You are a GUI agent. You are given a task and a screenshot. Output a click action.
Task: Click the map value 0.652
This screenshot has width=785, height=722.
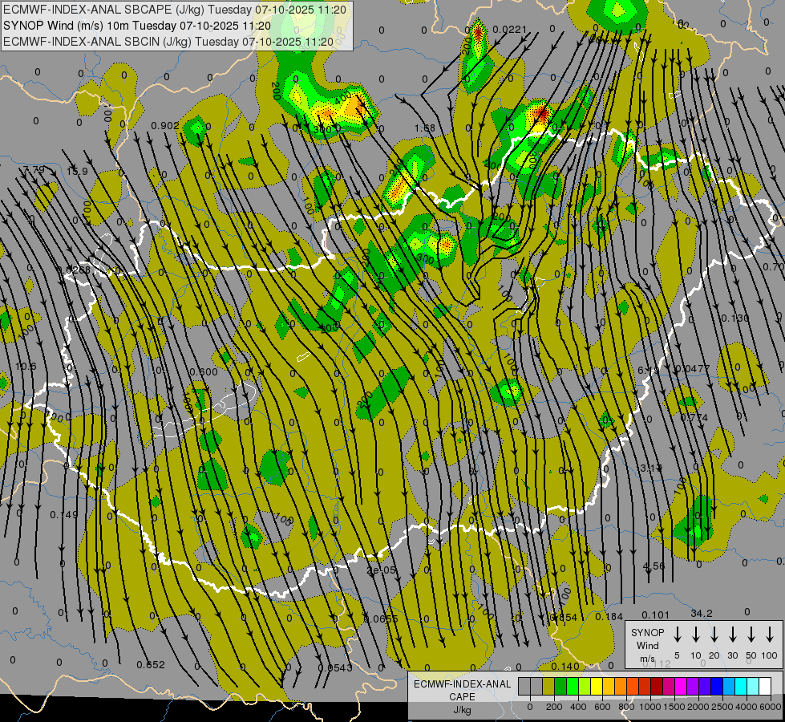(151, 664)
